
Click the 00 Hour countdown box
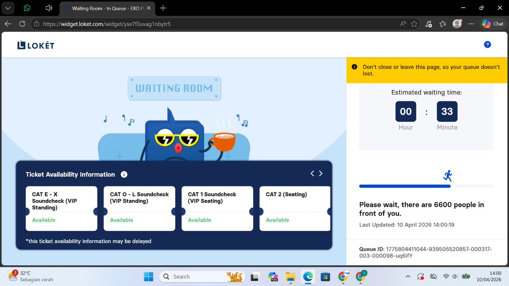tap(406, 111)
